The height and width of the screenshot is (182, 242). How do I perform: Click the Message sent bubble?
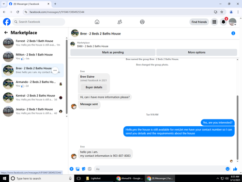pyautogui.click(x=89, y=104)
